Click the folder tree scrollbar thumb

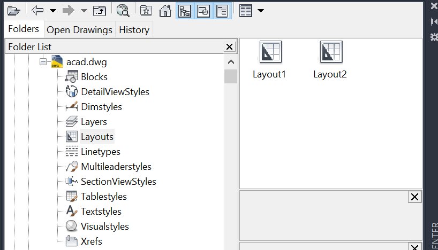pyautogui.click(x=231, y=76)
